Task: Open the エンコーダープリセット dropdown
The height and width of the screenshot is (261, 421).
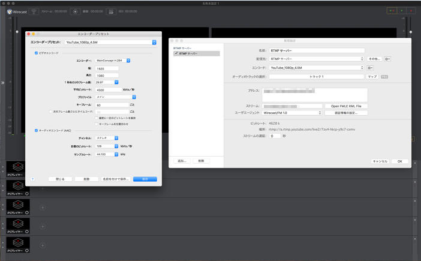Action: [110, 43]
